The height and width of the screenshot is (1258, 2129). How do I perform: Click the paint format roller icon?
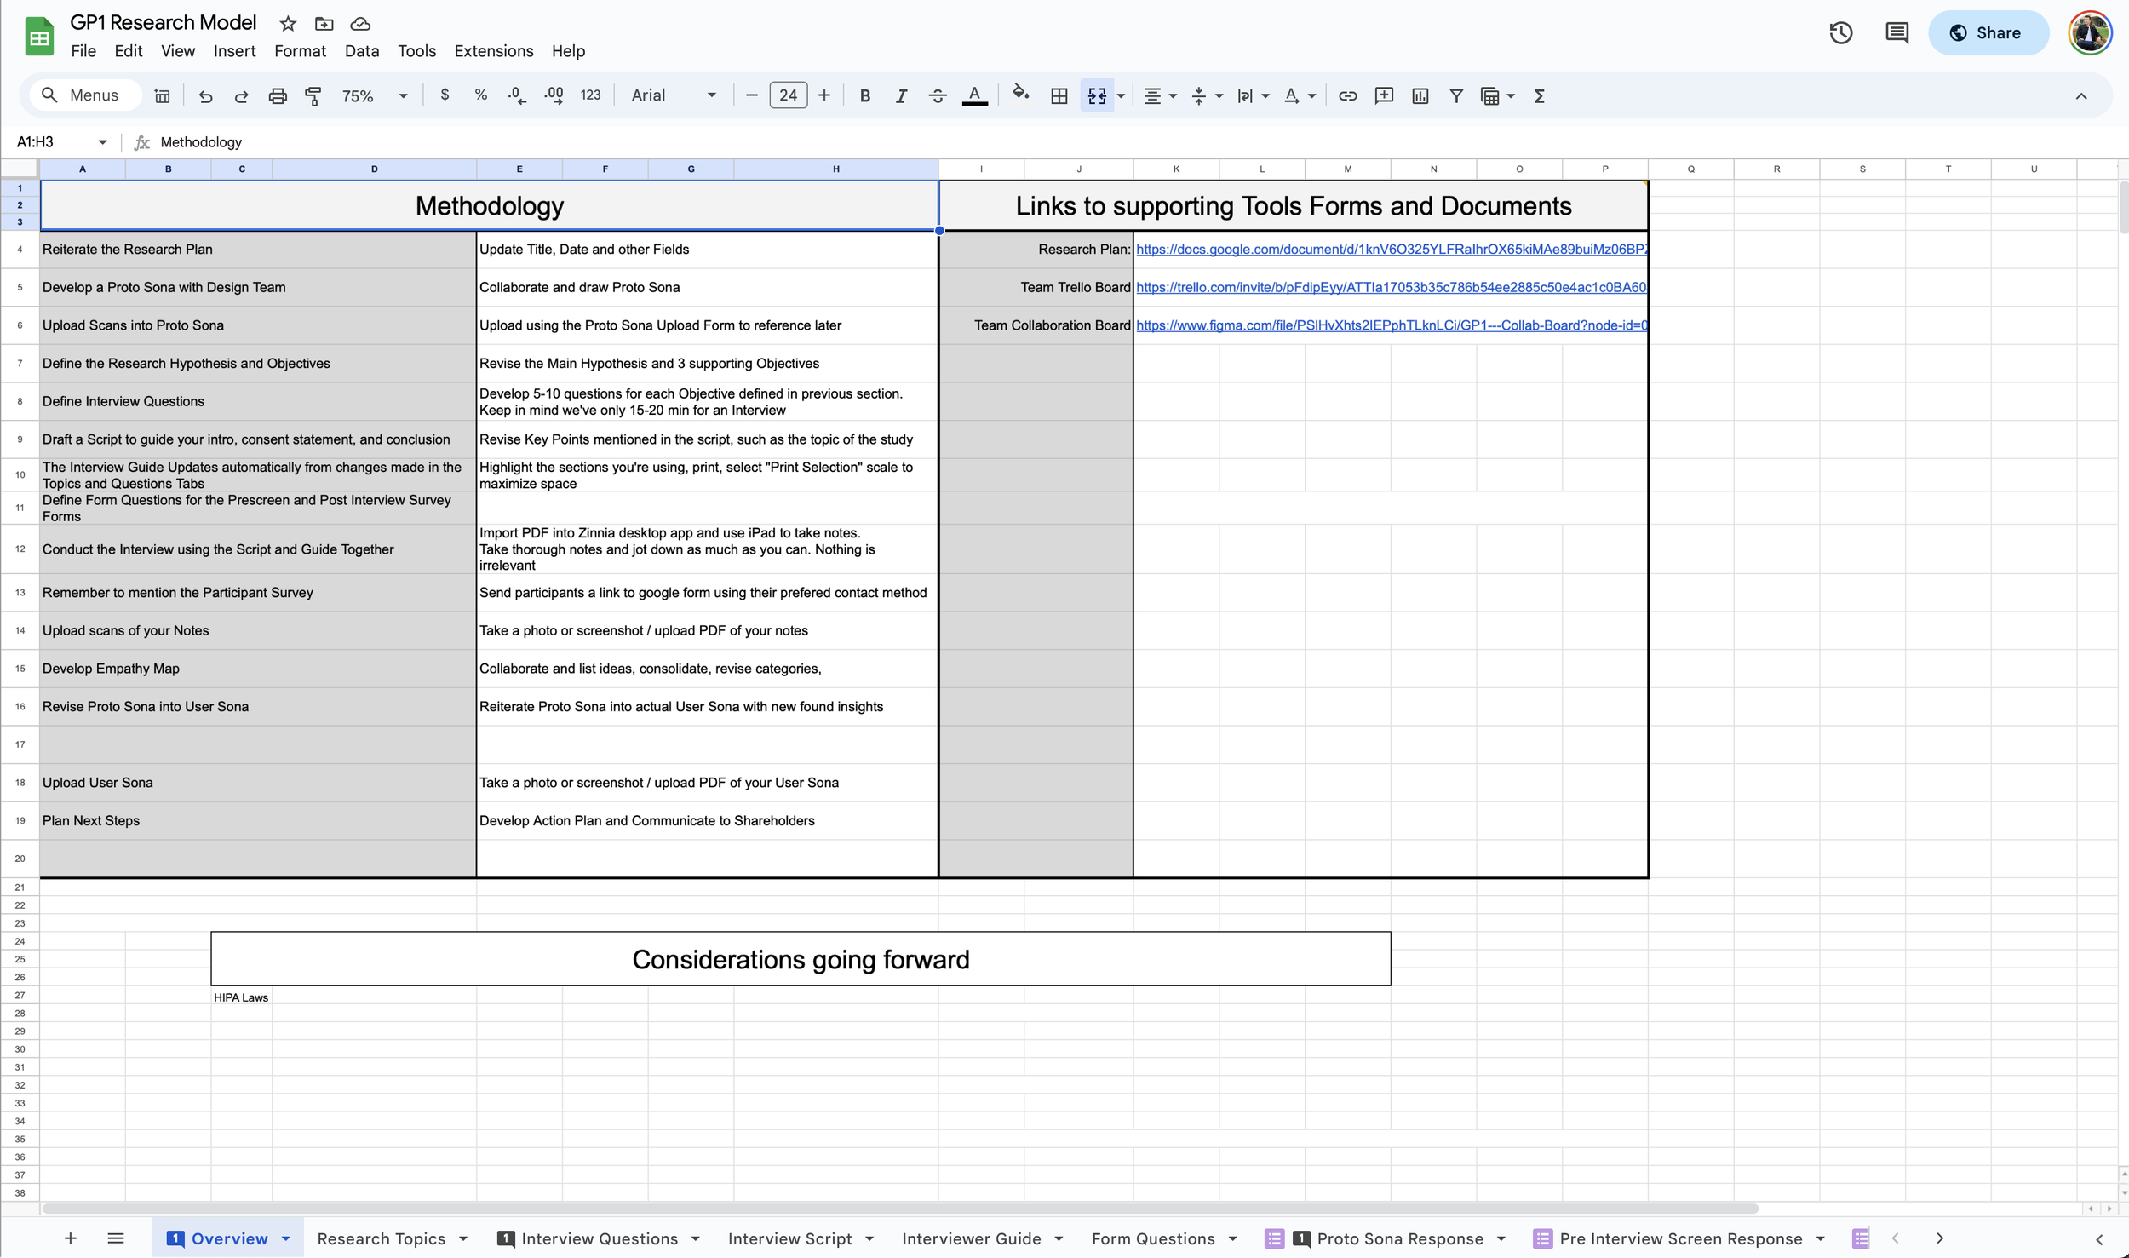pos(313,95)
